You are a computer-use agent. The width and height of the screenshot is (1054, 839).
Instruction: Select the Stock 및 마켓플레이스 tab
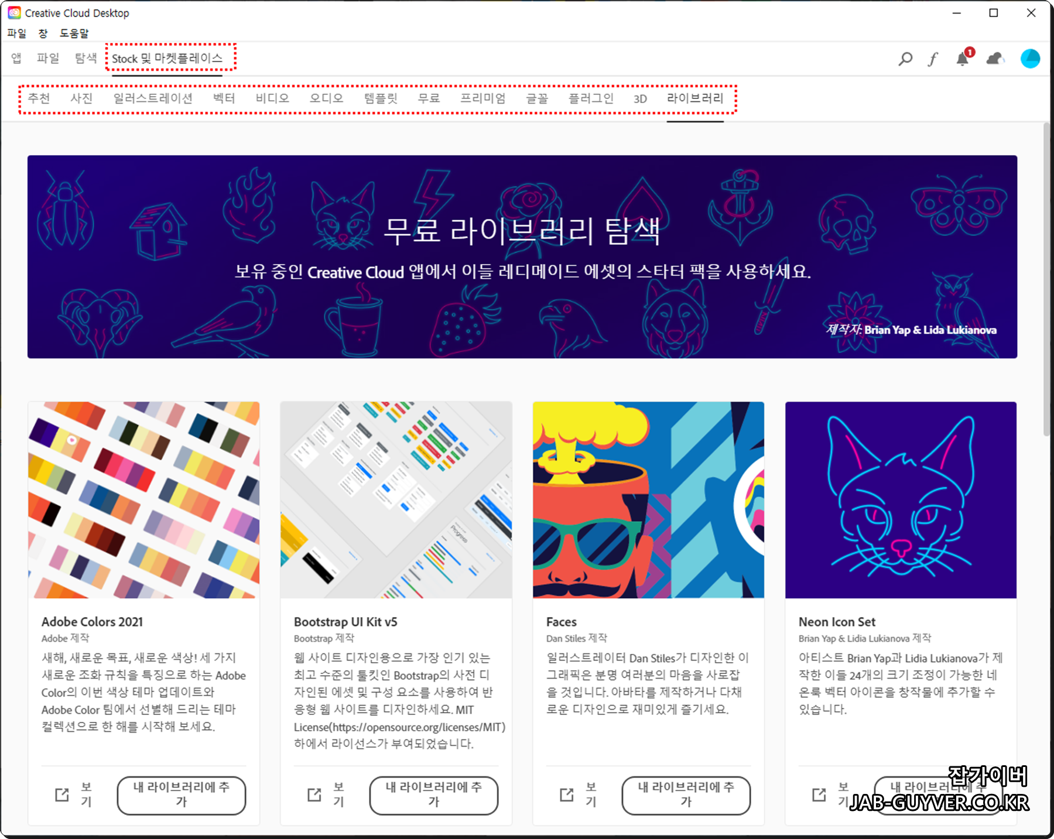[167, 59]
